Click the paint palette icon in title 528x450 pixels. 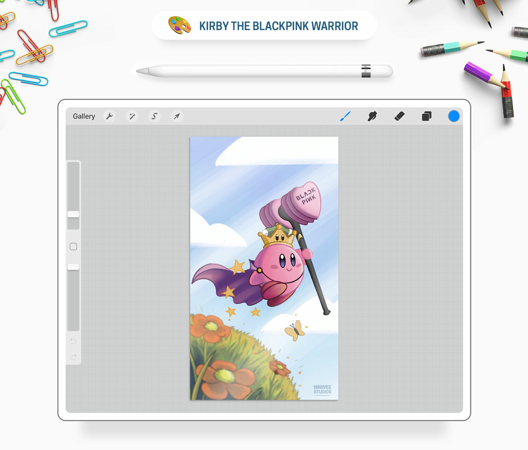[x=180, y=25]
